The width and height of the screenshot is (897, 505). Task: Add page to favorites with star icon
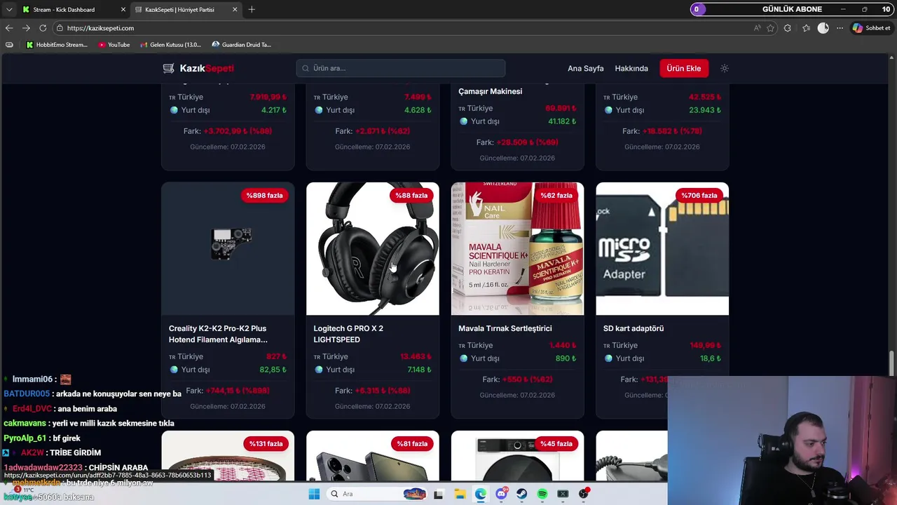pos(771,28)
